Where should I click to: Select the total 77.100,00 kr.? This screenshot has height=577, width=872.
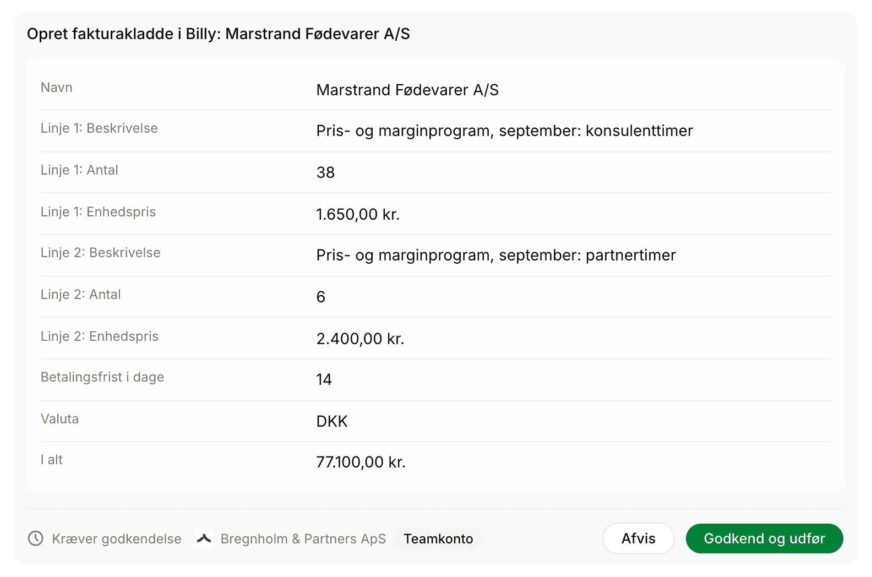361,462
